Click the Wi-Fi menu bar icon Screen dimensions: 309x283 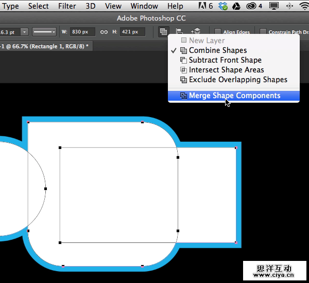(x=304, y=6)
